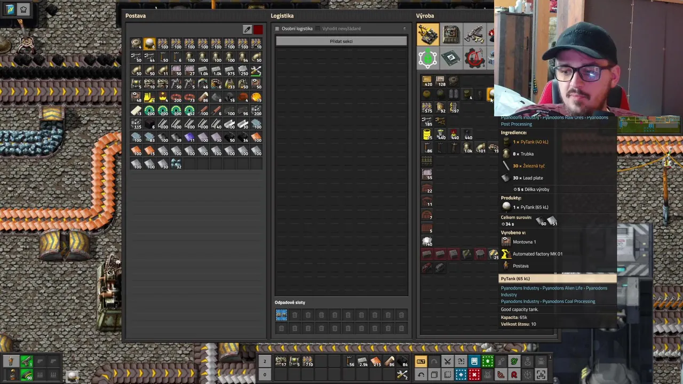Craft the recipe showing 92
Screen dimensions: 683x384
(x=441, y=108)
